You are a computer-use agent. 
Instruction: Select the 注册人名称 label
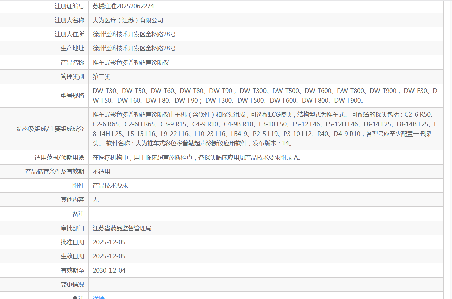coord(69,20)
